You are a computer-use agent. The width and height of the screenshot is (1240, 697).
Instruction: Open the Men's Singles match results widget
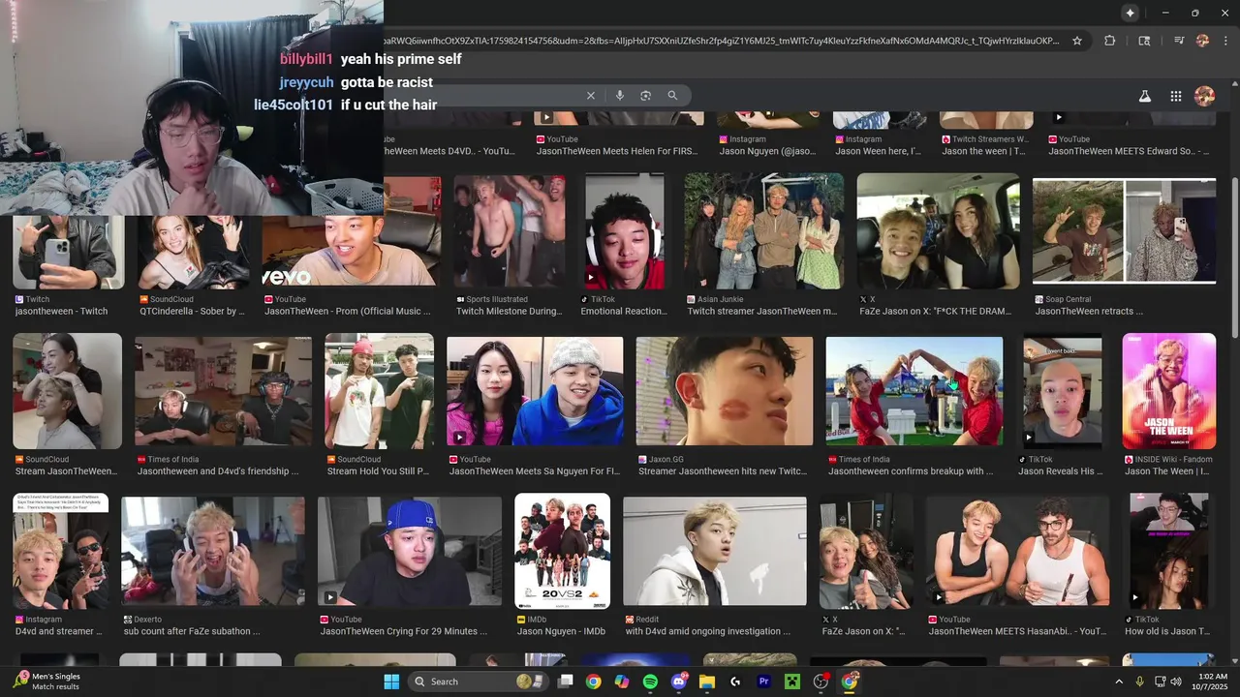(x=48, y=682)
